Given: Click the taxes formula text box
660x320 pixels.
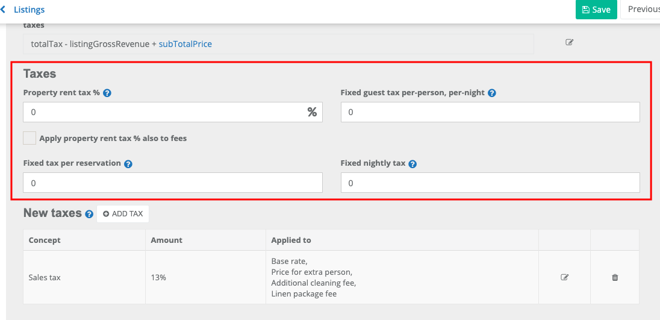Looking at the screenshot, I should click(x=278, y=44).
